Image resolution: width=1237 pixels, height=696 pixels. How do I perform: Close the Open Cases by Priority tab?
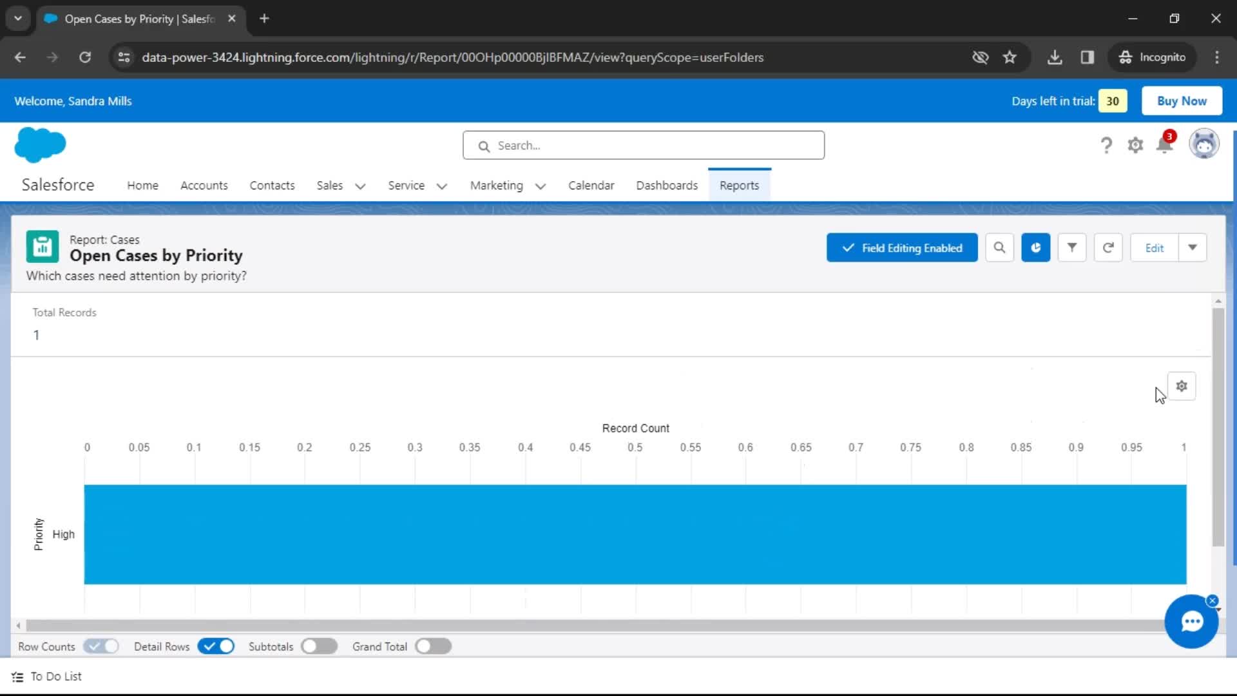[232, 19]
